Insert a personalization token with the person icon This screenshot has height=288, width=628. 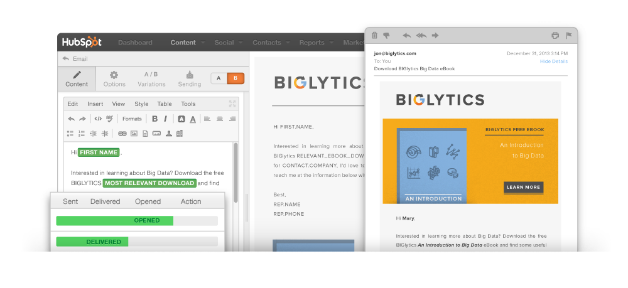pyautogui.click(x=168, y=134)
